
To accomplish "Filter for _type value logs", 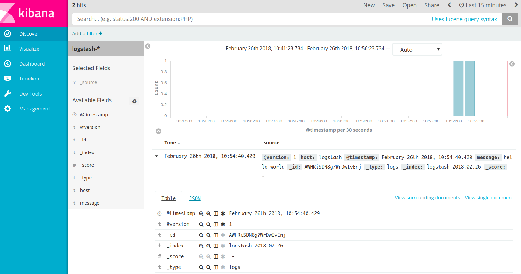I will (x=201, y=267).
